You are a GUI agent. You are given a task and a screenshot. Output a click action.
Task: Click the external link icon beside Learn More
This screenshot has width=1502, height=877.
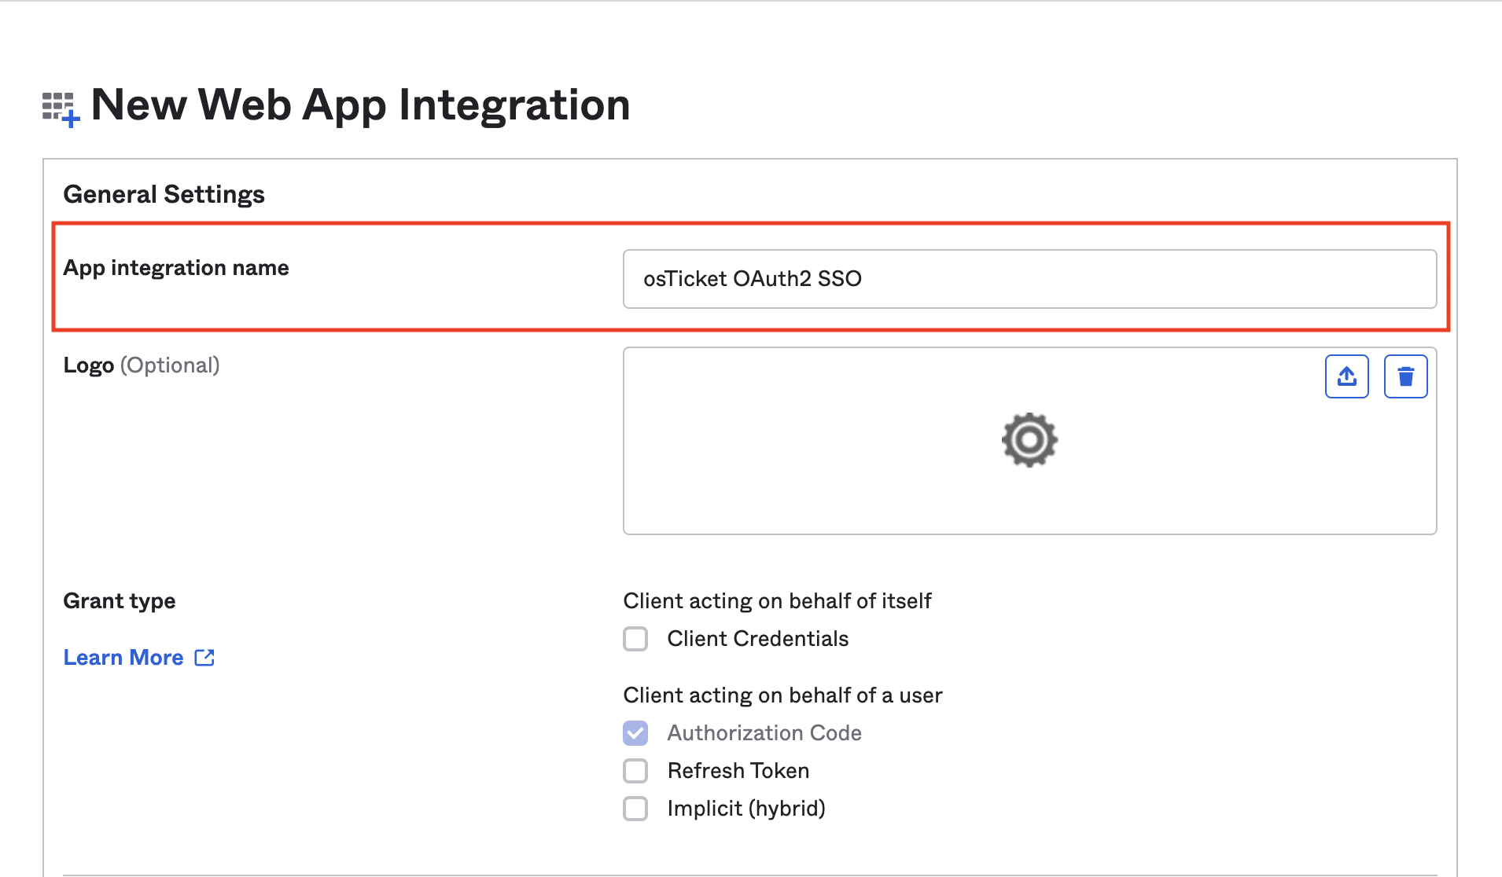[204, 657]
